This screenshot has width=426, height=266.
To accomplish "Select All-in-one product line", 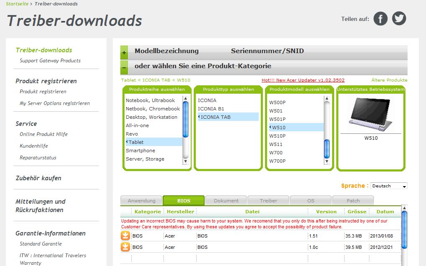I will 137,125.
